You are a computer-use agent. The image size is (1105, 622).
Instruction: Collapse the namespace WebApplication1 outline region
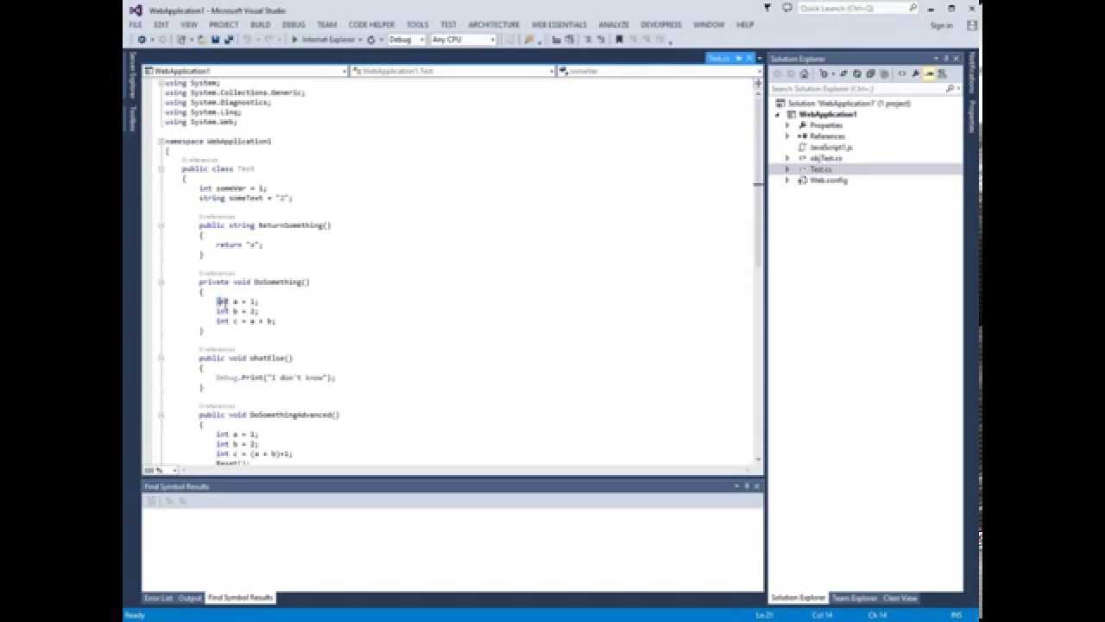click(x=161, y=141)
